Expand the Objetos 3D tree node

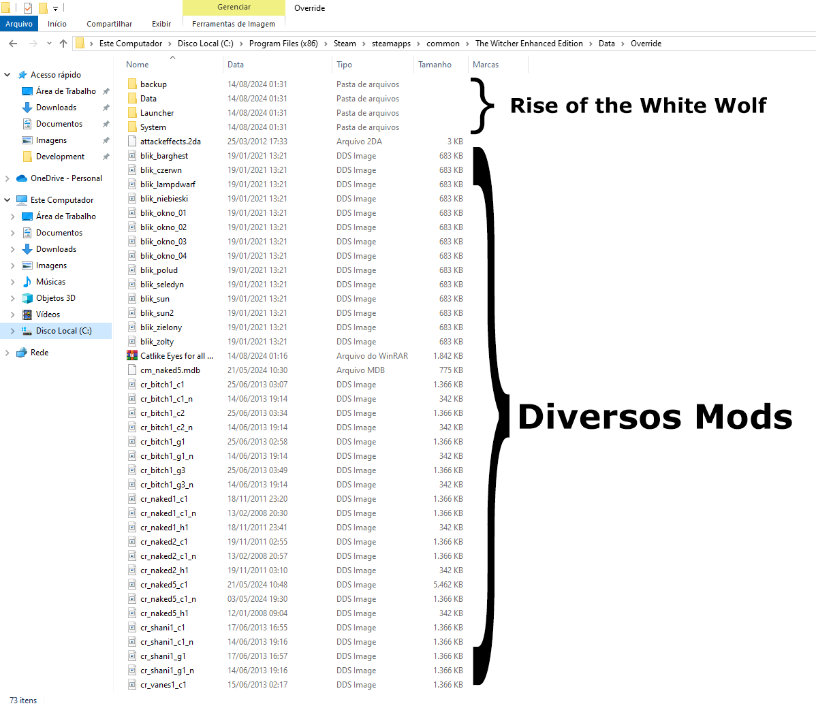click(x=13, y=298)
